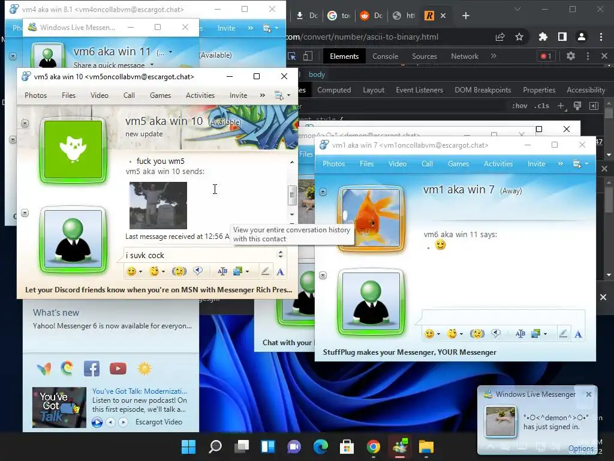
Task: Collapse vm1 goldfish picture arrow toggle
Action: point(323,191)
